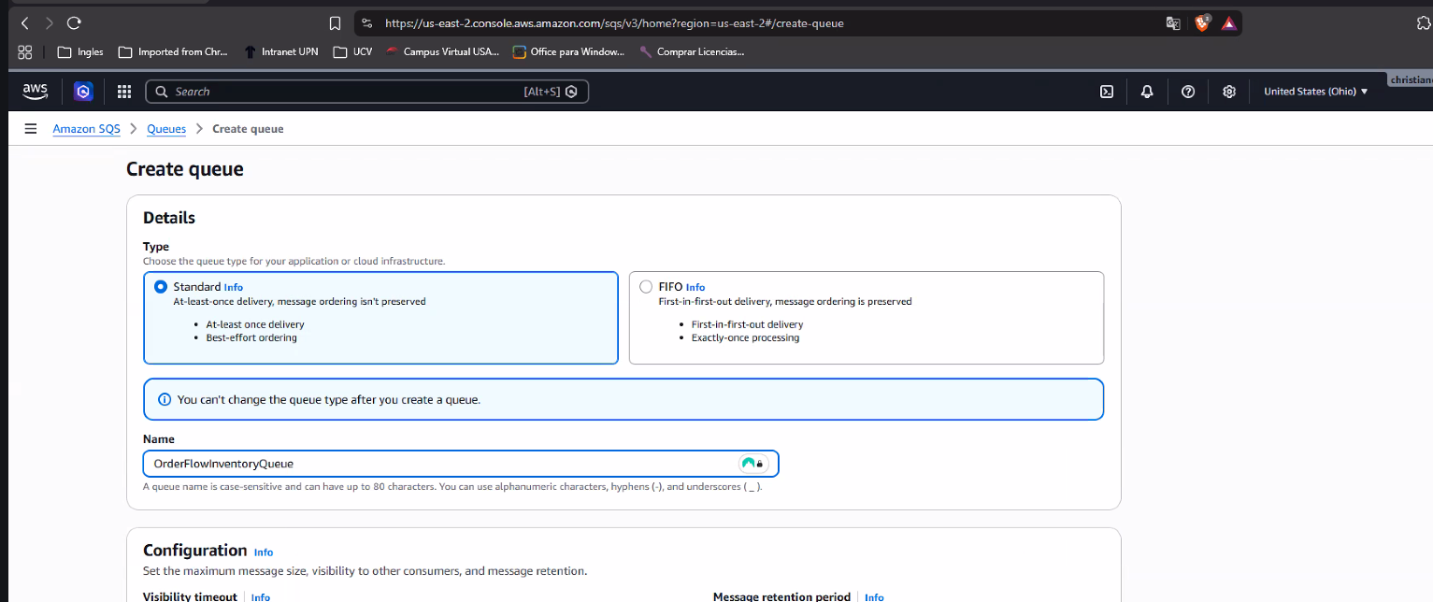
Task: Open the translate page icon
Action: pyautogui.click(x=1173, y=23)
